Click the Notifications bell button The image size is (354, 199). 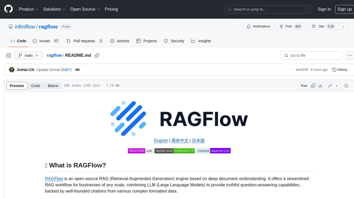click(258, 26)
